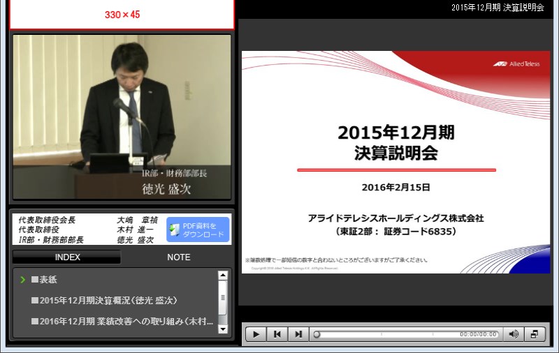Skip to the next slide chapter
This screenshot has width=559, height=353.
298,334
